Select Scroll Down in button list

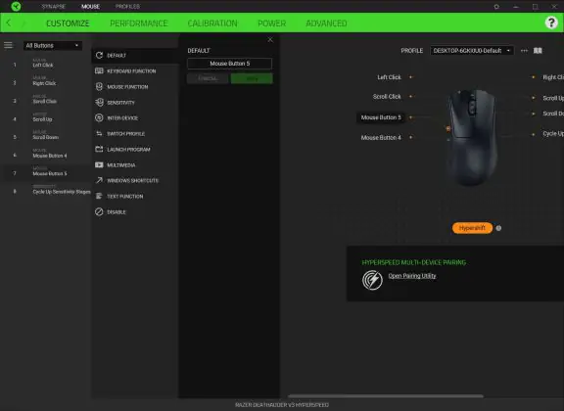point(46,136)
